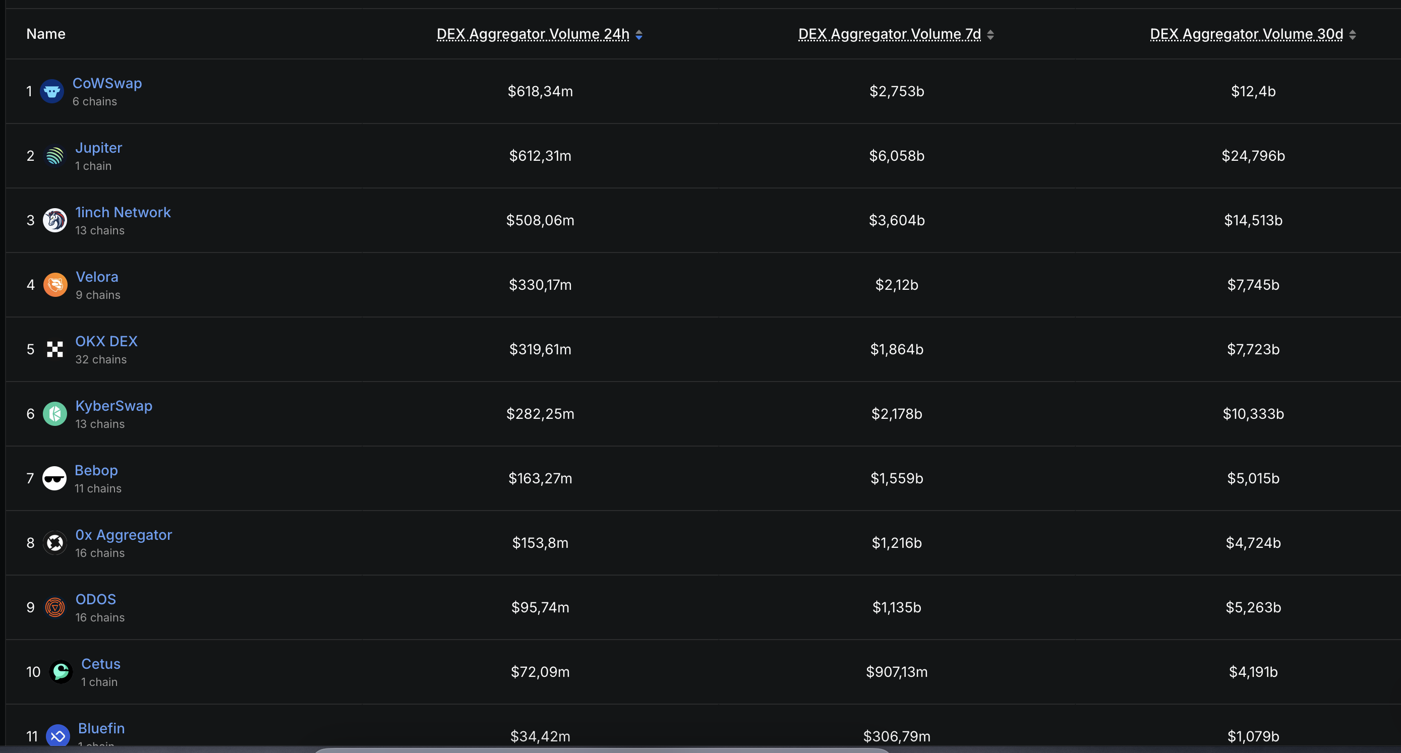
Task: Click the 7d volume sort arrows
Action: 991,34
